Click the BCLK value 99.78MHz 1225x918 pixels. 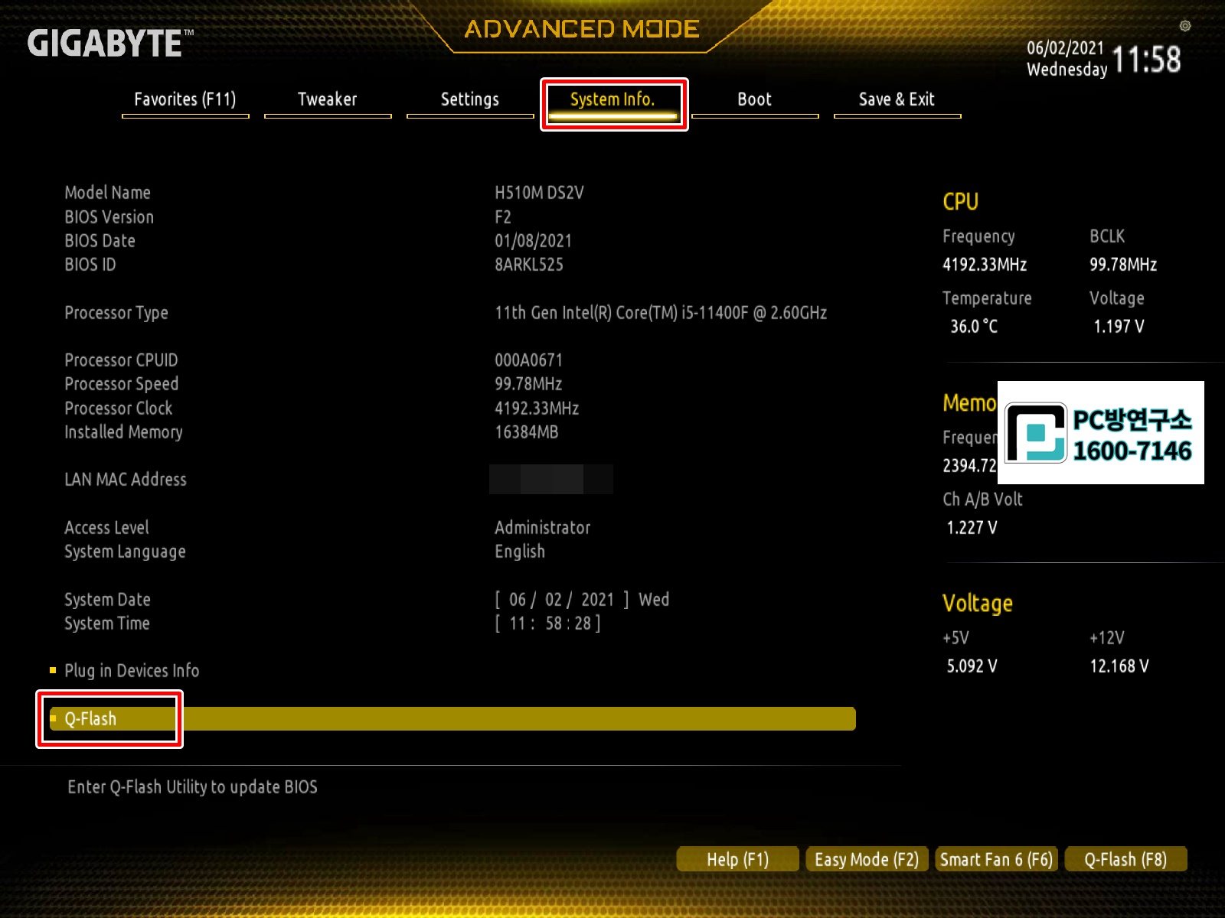1123,265
